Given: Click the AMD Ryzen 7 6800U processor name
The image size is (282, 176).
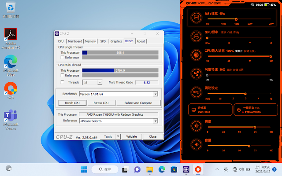Looking at the screenshot, I should coord(115,114).
